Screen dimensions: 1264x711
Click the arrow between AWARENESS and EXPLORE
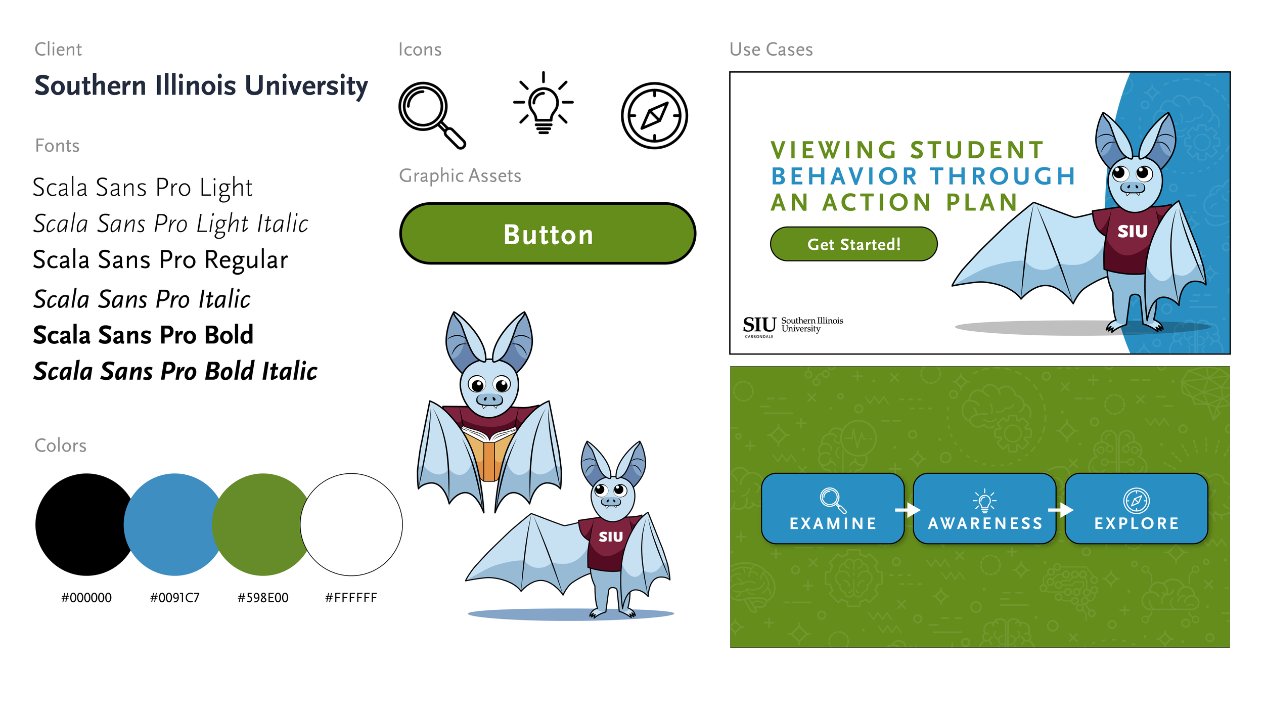pos(1061,510)
